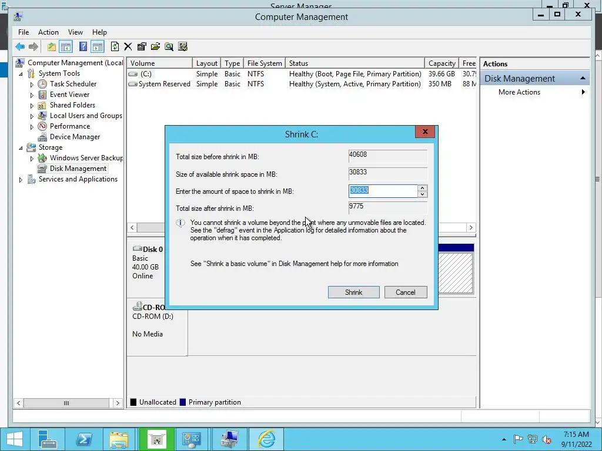Expand Services and Applications node
Image resolution: width=602 pixels, height=451 pixels.
pos(21,180)
